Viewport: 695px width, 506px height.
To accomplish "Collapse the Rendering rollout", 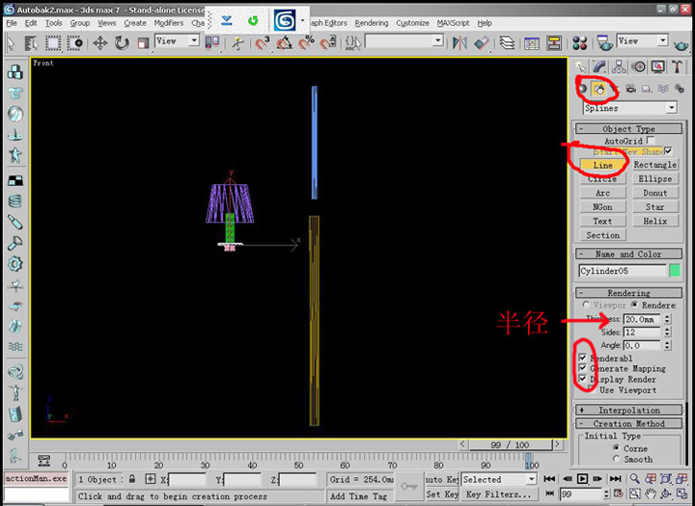I will (x=628, y=293).
